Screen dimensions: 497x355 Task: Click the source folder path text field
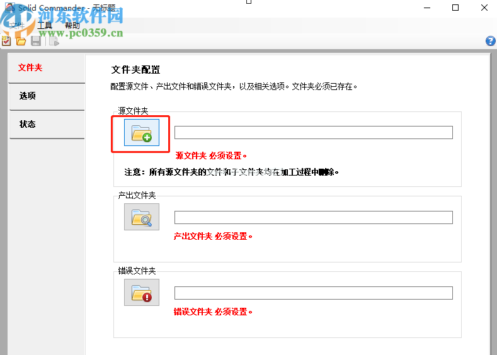(x=313, y=133)
